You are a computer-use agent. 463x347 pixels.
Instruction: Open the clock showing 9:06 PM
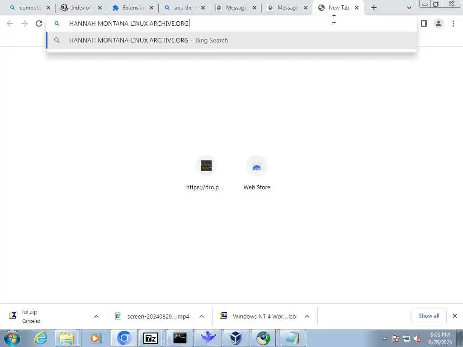tap(440, 338)
